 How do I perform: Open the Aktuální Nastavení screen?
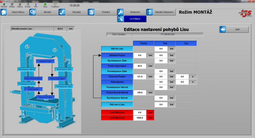(164, 12)
